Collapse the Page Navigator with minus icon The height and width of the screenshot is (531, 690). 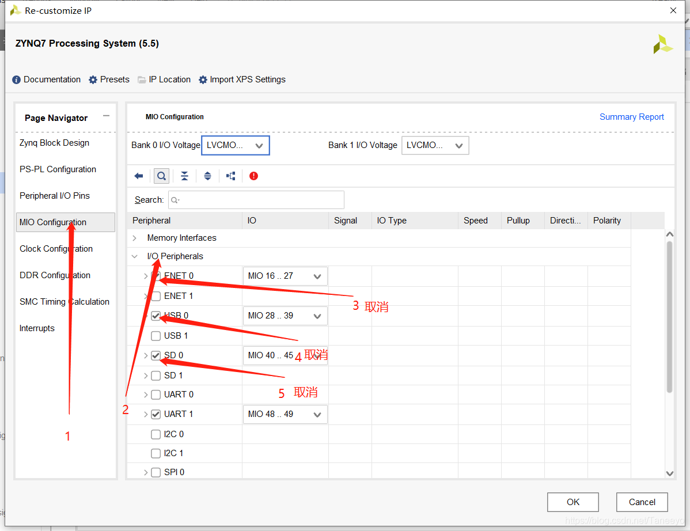[106, 116]
